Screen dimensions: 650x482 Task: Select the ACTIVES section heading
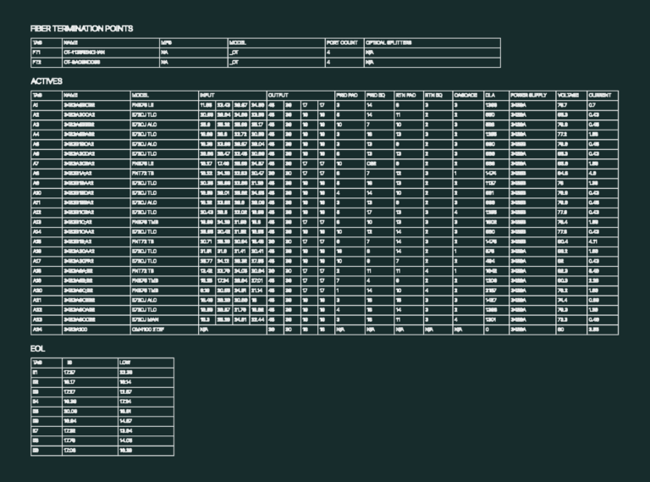47,81
